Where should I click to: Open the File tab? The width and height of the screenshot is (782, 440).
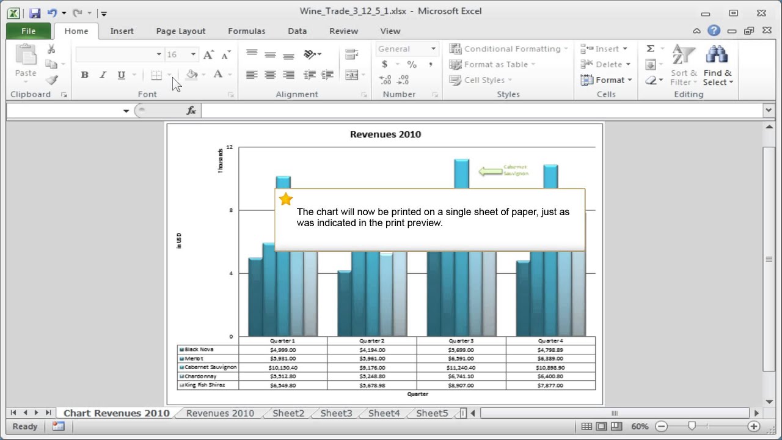click(28, 31)
